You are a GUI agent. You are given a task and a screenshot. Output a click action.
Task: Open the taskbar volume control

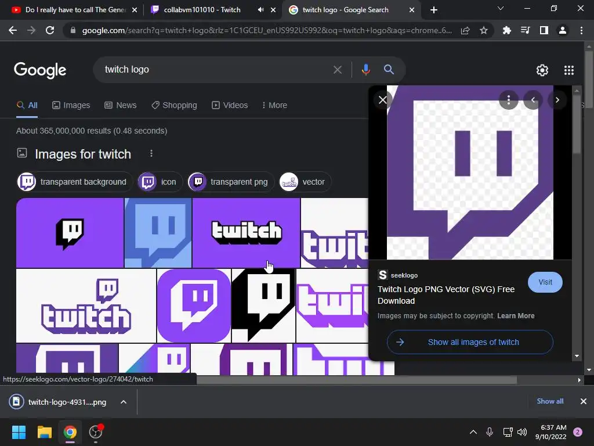(x=522, y=432)
